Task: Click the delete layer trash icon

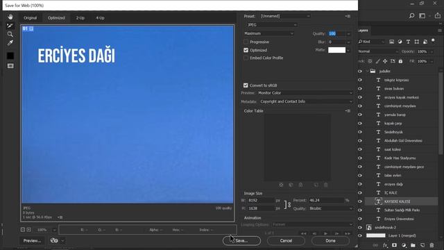Action: pos(432,245)
